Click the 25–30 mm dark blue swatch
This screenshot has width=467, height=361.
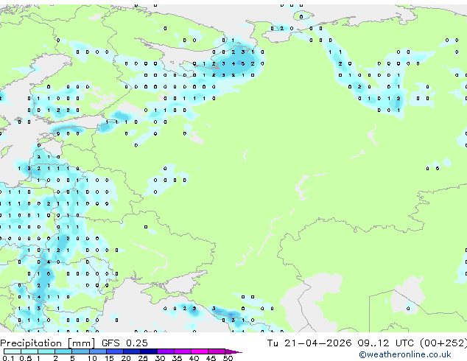[148, 351]
